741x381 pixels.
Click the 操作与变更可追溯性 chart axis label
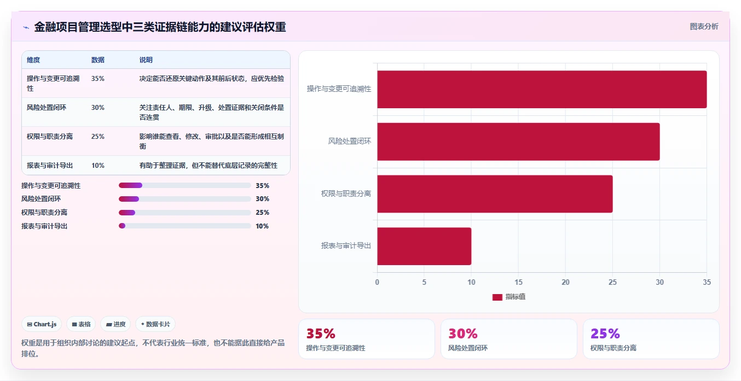339,89
